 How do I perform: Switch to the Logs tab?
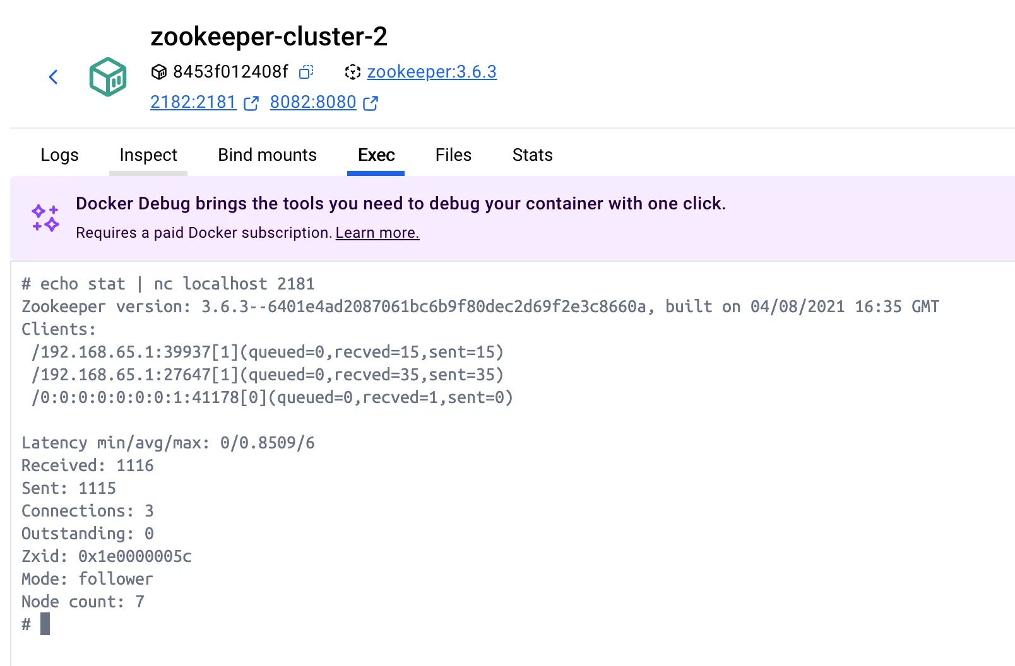click(59, 155)
